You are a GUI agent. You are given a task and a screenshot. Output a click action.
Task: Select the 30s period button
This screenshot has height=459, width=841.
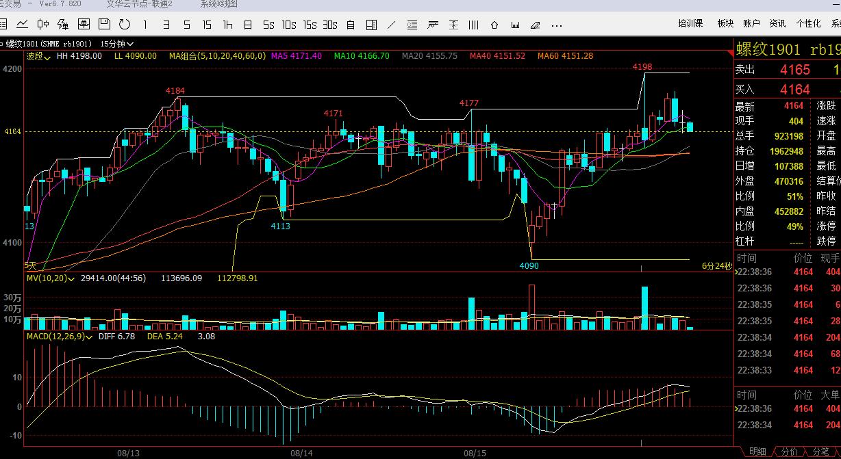330,25
